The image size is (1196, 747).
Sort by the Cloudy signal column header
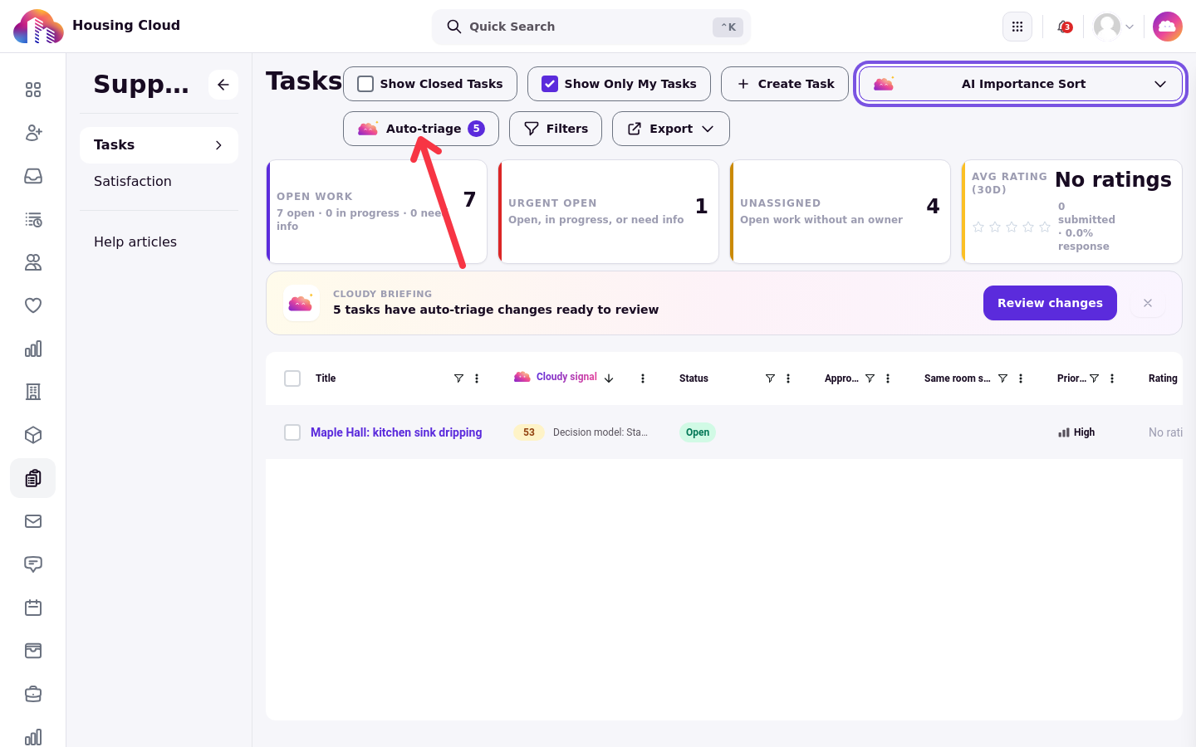click(566, 377)
